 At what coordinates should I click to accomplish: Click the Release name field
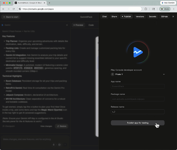click(x=138, y=112)
